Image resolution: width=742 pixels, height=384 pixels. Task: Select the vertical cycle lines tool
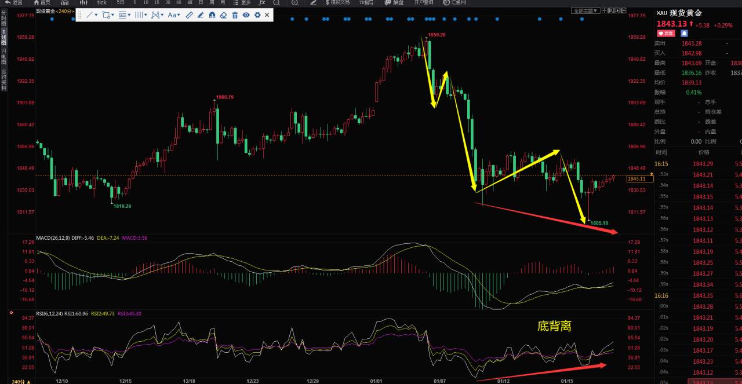point(139,15)
